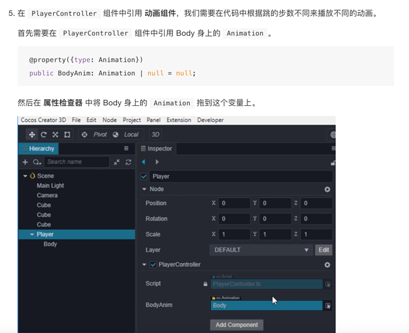Click the Script locate asset icon

(x=328, y=284)
